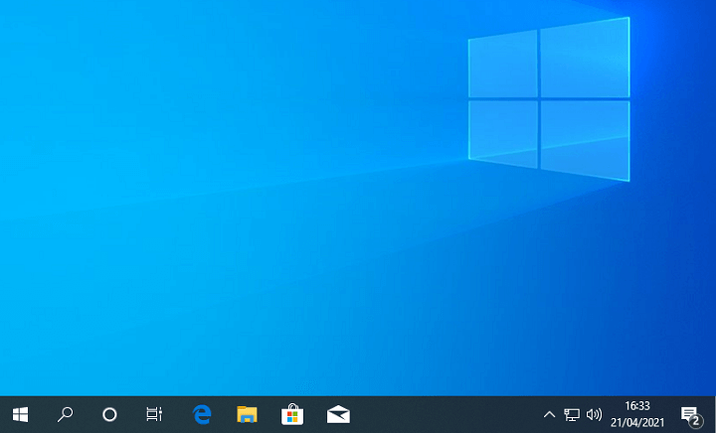Open Task View on taskbar
Screen dimensions: 716x433
[x=154, y=415]
